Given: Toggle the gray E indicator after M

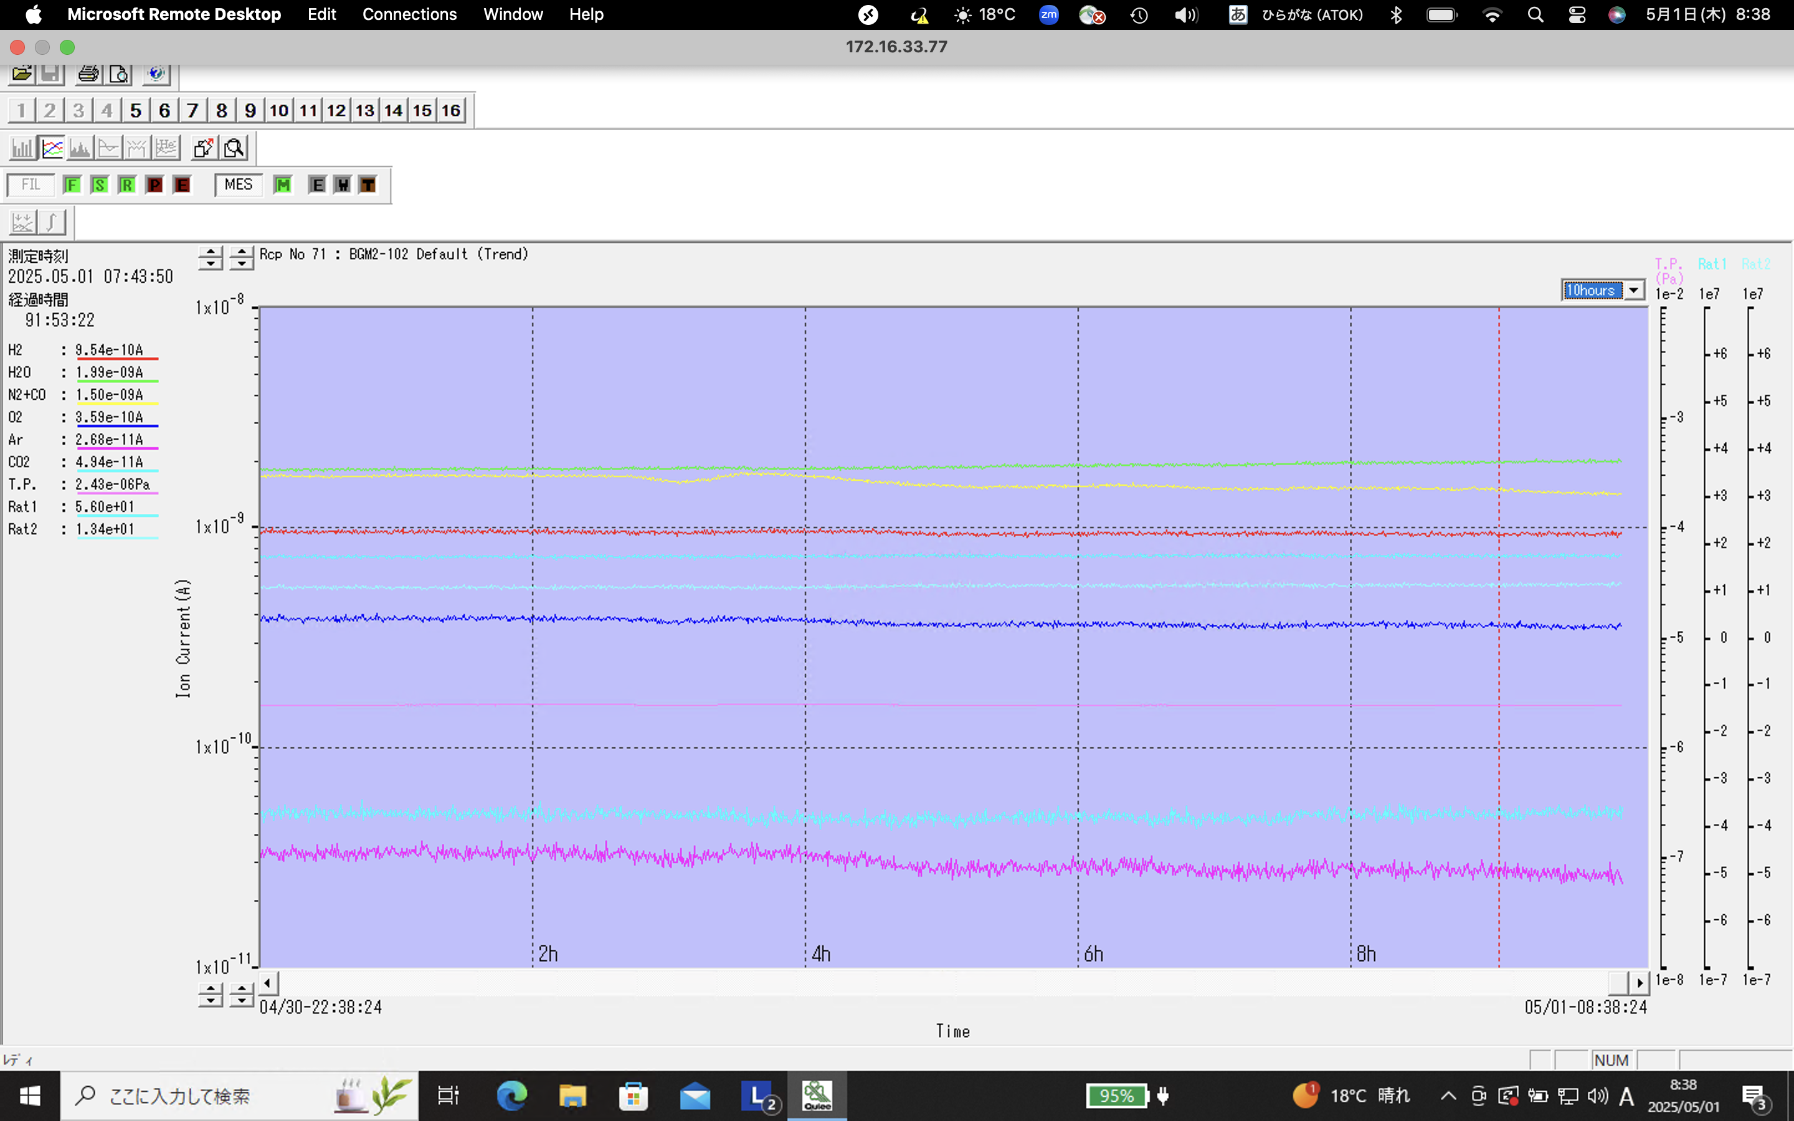Looking at the screenshot, I should click(x=317, y=184).
